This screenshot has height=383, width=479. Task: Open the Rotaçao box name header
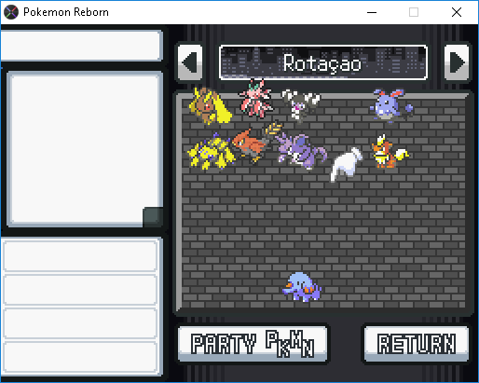[323, 62]
